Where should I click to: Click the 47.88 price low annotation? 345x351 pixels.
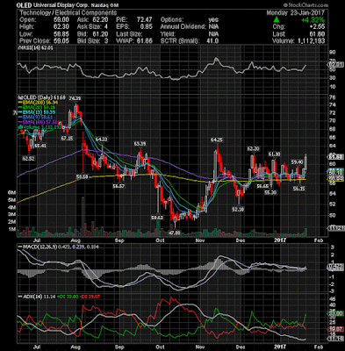tap(175, 233)
